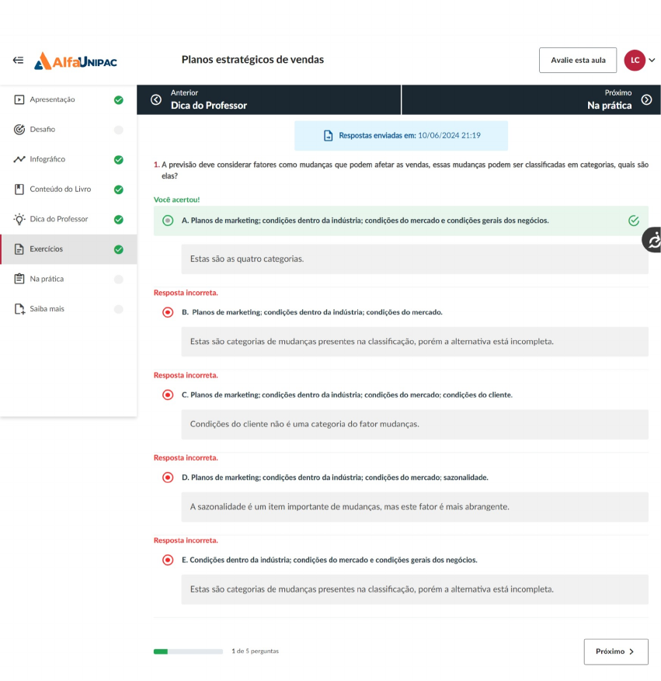Navigate to Na prática sidebar item
The width and height of the screenshot is (661, 681).
coord(47,279)
